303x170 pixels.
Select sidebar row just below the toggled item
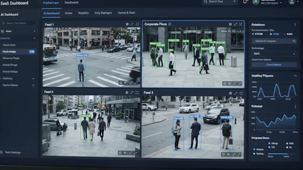tap(11, 58)
